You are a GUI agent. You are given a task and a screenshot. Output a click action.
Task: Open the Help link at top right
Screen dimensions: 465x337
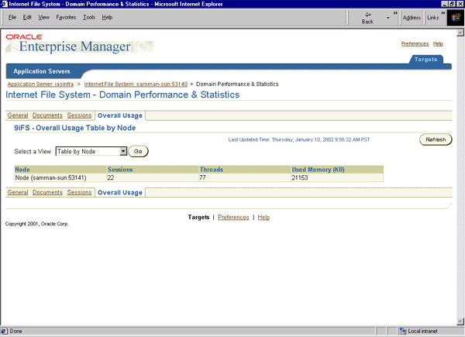click(x=438, y=44)
